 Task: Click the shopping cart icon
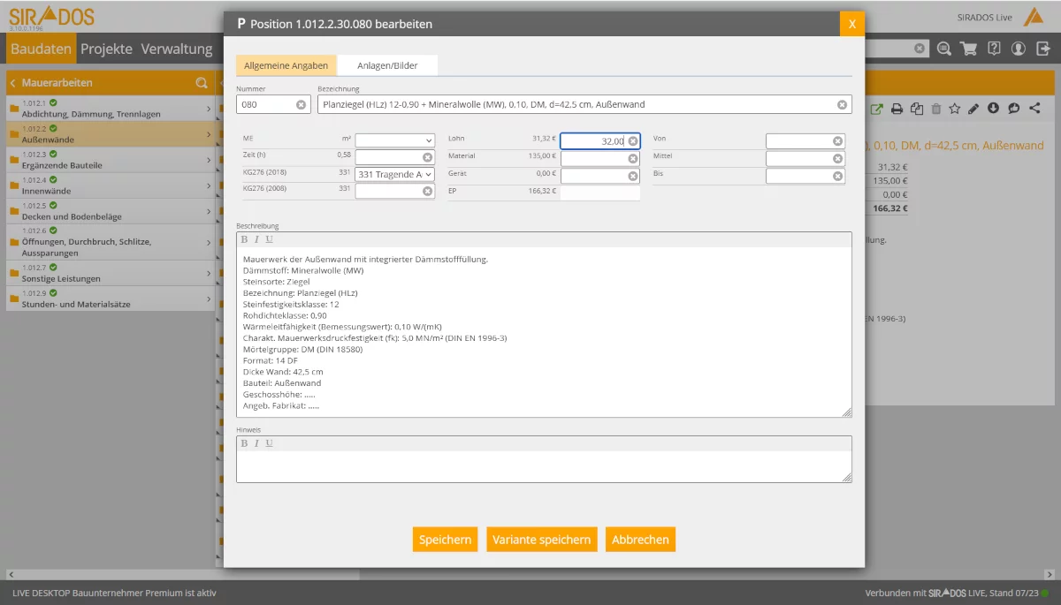[x=969, y=49]
